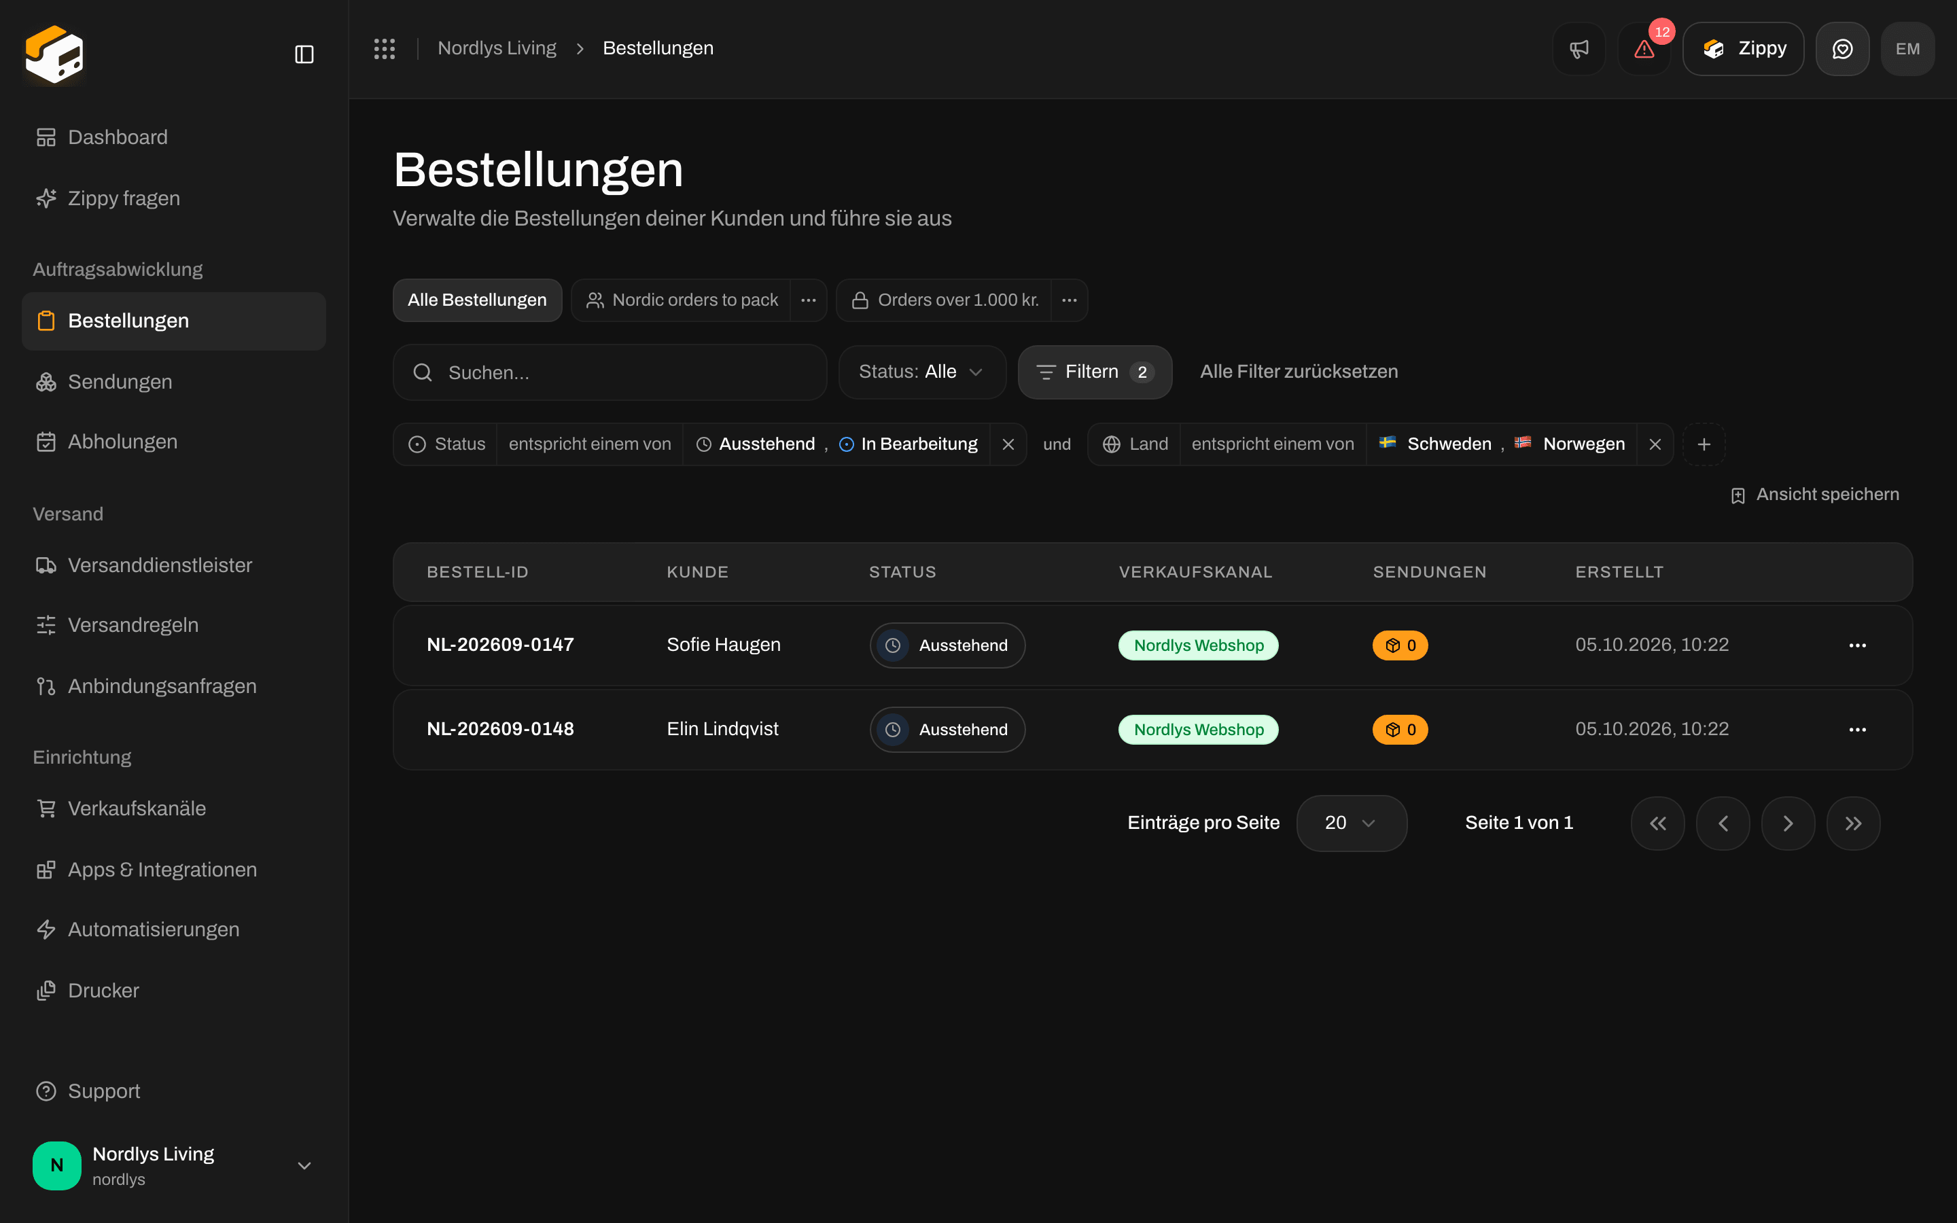Image resolution: width=1957 pixels, height=1223 pixels.
Task: Click the Zippy logo in the sidebar
Action: pos(54,54)
